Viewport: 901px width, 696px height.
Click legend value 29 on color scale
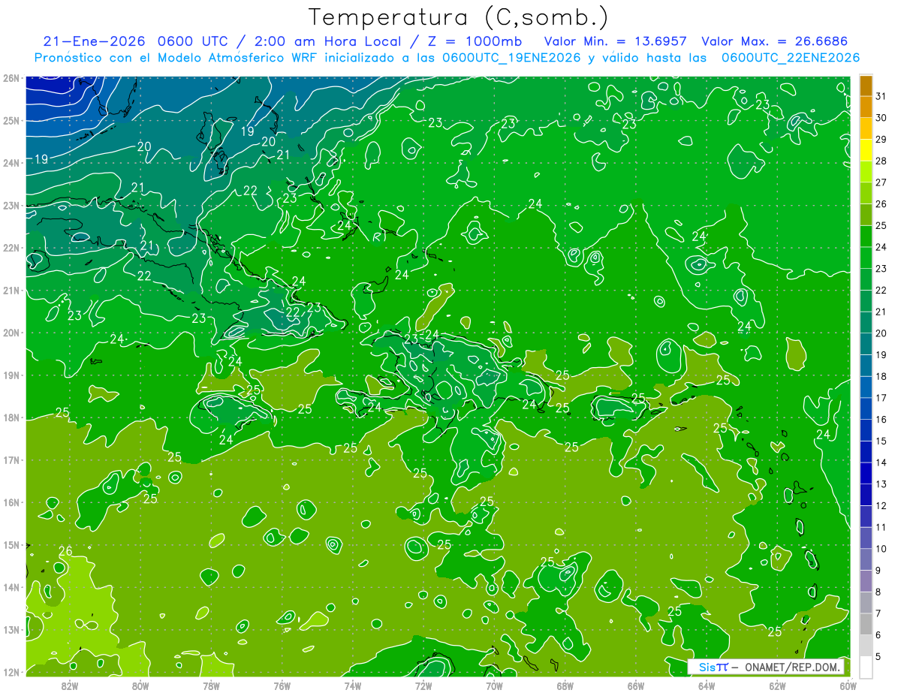pos(881,140)
